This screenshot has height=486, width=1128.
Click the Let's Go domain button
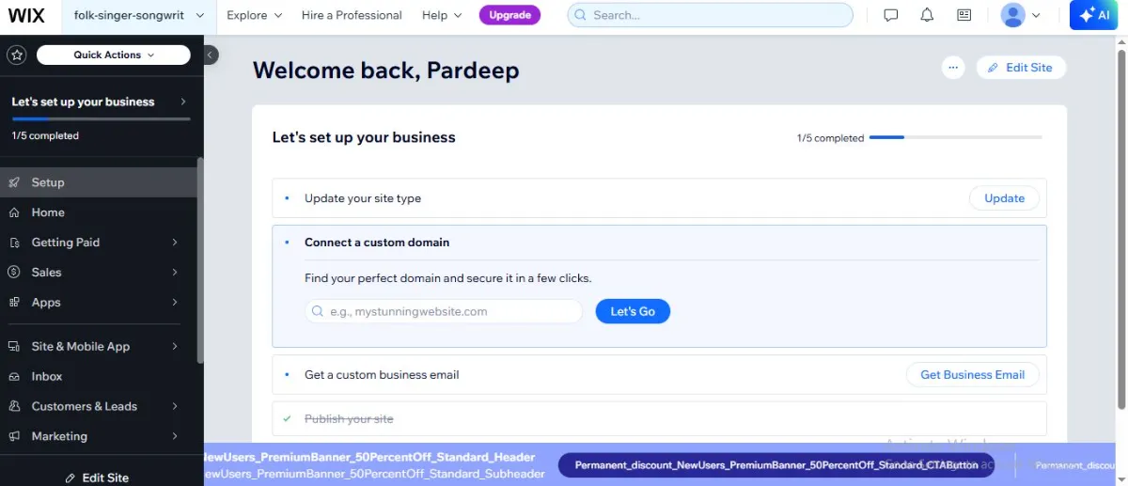pyautogui.click(x=633, y=311)
